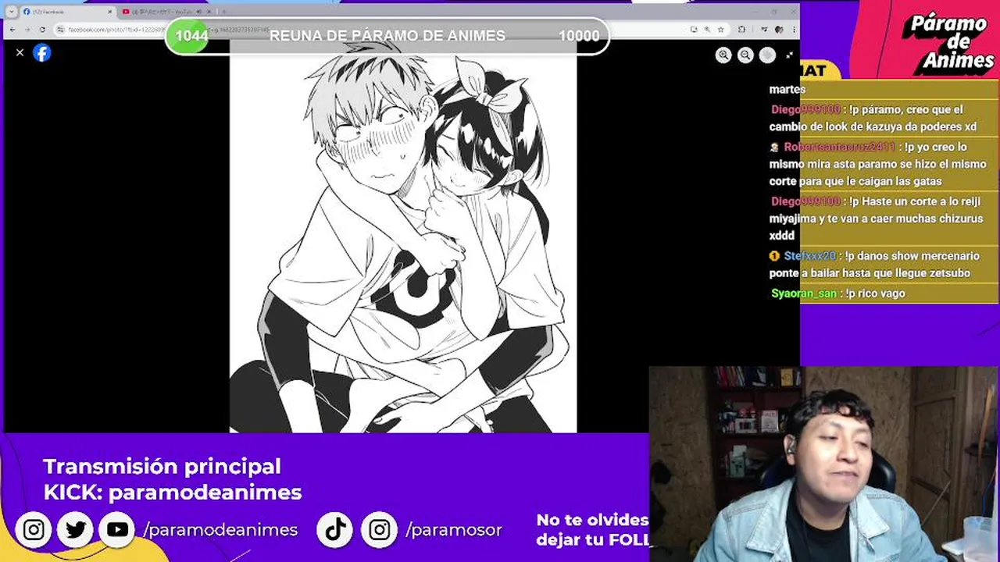Open the Chrome three-dot menu
1000x562 pixels.
click(794, 30)
